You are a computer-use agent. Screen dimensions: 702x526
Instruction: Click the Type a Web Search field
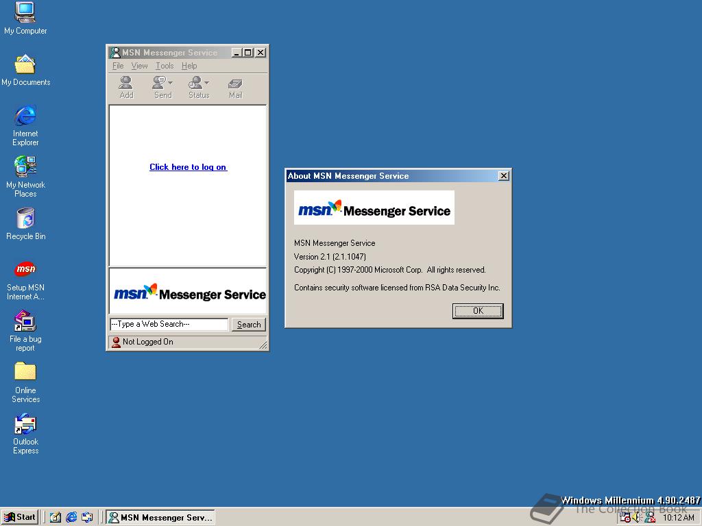(169, 324)
